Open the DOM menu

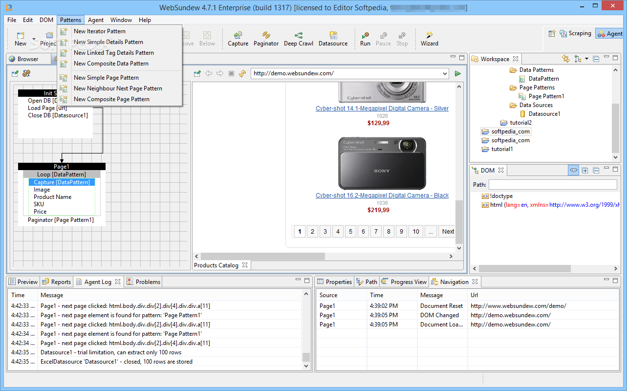(x=46, y=20)
